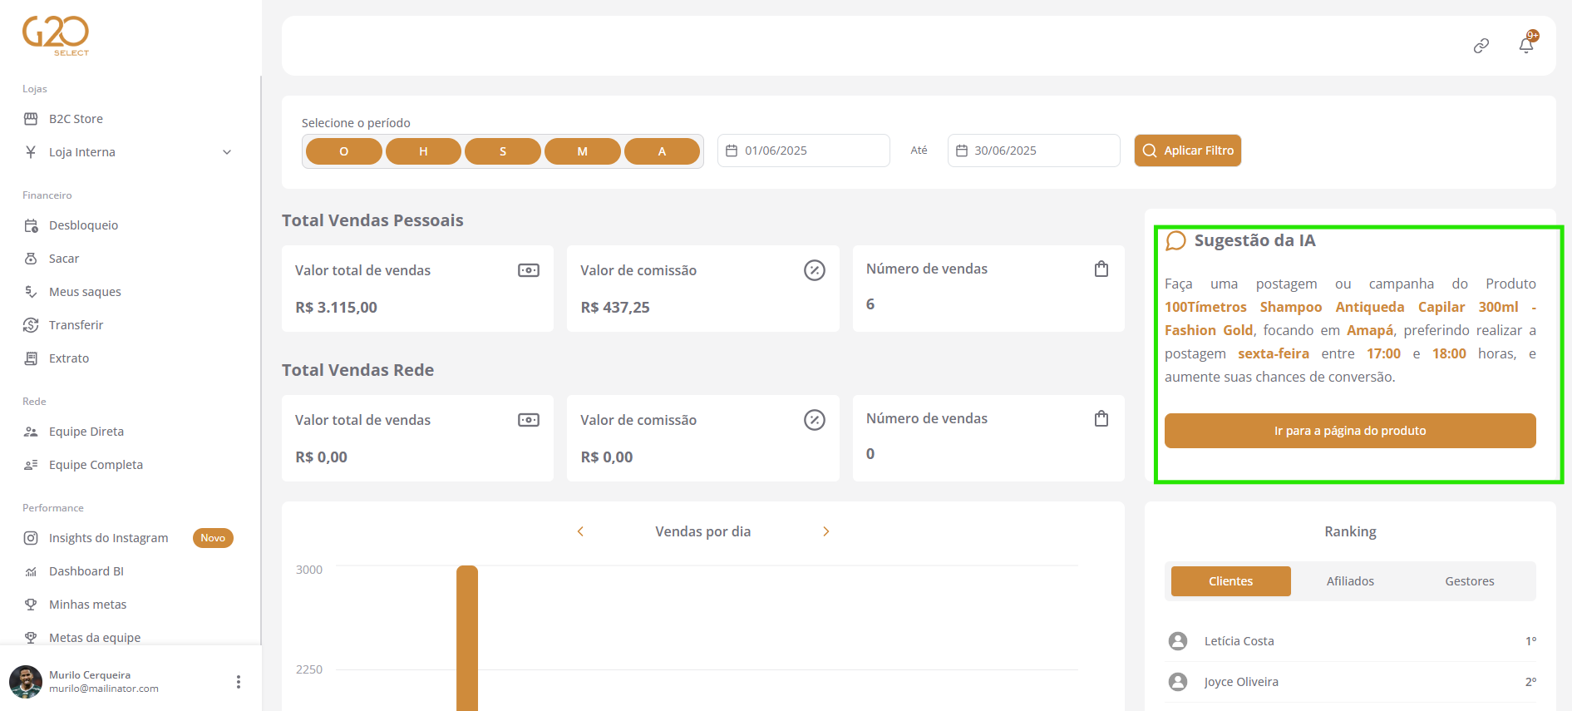
Task: Click the Equipe Direta people icon
Action: click(31, 432)
